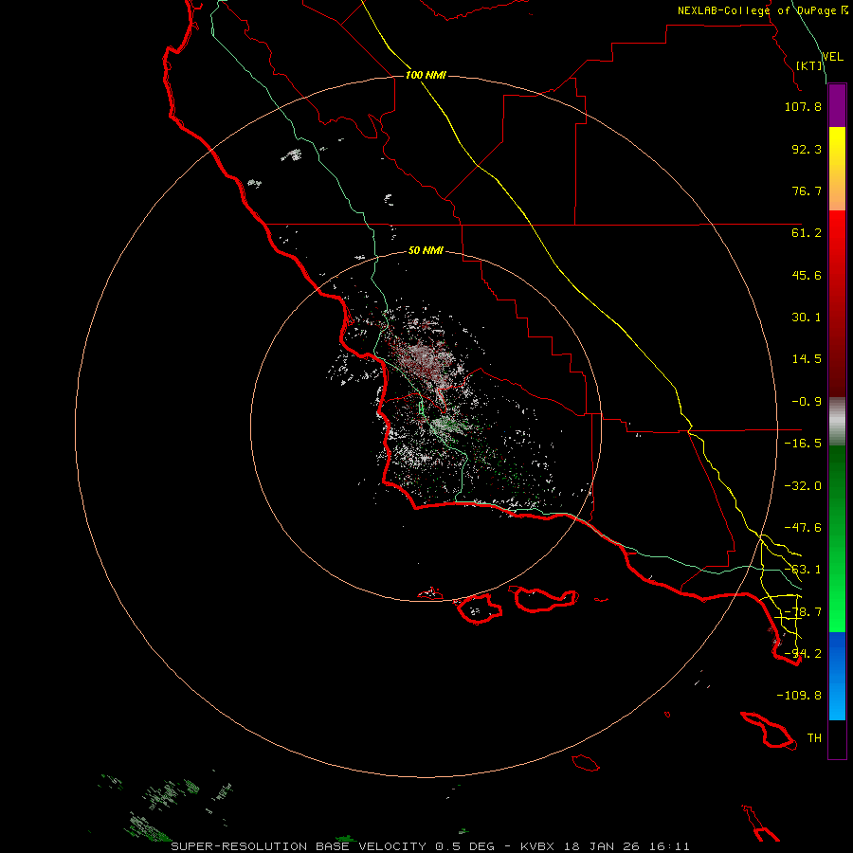Click the -16.5 velocity legend value
Viewport: 853px width, 853px height.
803,444
